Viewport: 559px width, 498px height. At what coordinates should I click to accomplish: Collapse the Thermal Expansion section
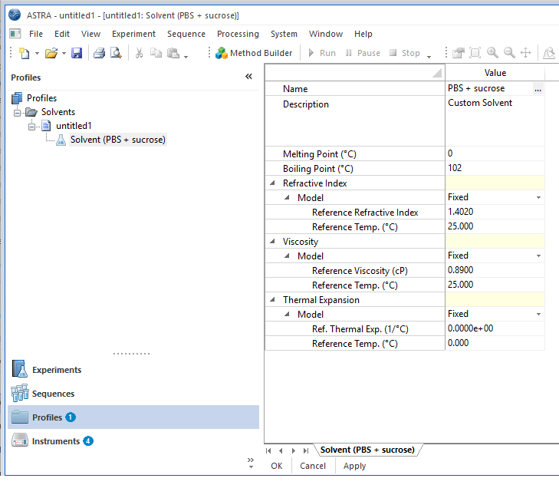point(273,300)
